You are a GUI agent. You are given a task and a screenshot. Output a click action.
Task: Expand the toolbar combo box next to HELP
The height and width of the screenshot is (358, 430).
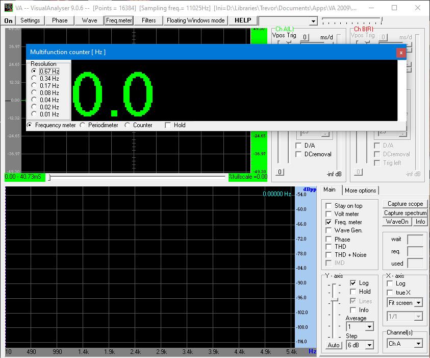pyautogui.click(x=313, y=21)
